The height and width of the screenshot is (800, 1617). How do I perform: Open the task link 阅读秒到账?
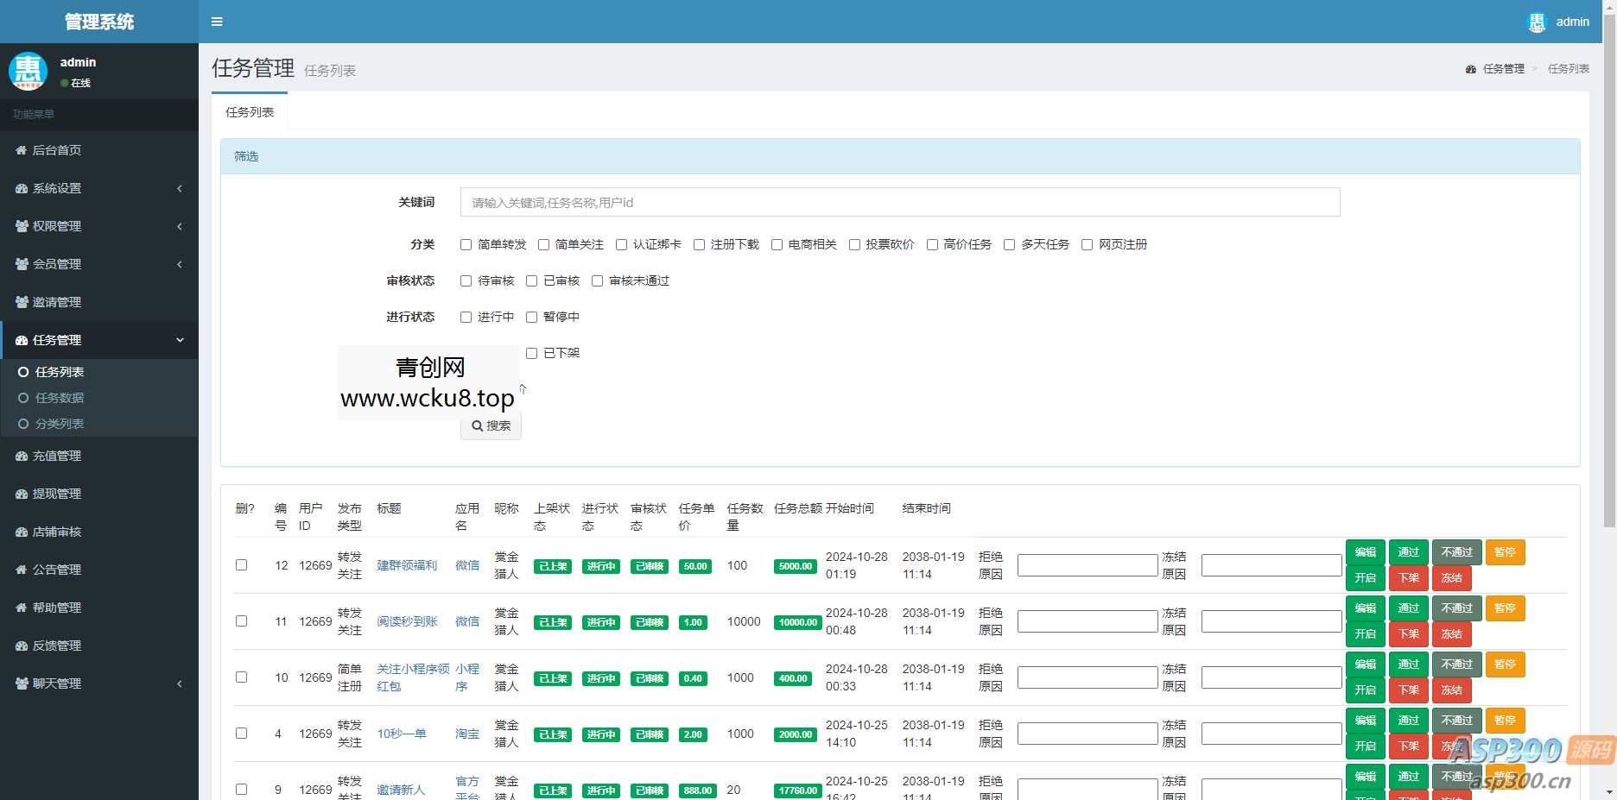[x=406, y=621]
